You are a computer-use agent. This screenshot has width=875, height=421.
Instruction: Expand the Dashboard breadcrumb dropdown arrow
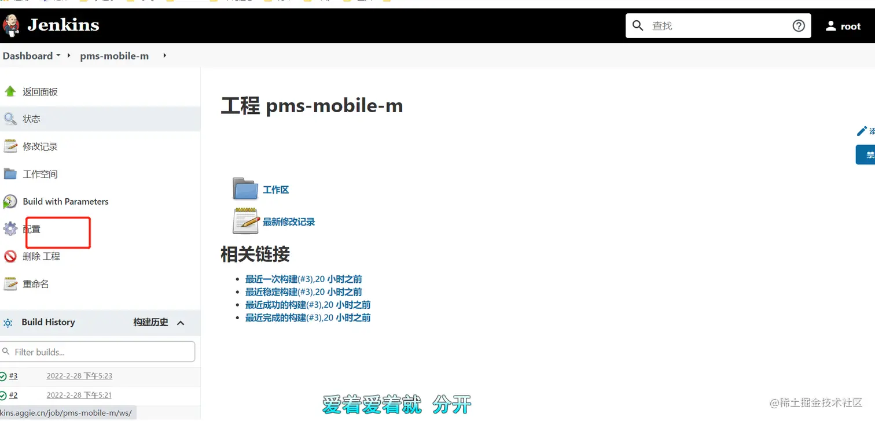point(58,56)
